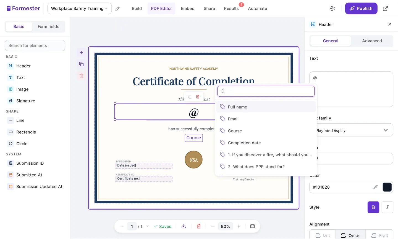Click the dark color swatch
The width and height of the screenshot is (398, 239).
tap(387, 187)
